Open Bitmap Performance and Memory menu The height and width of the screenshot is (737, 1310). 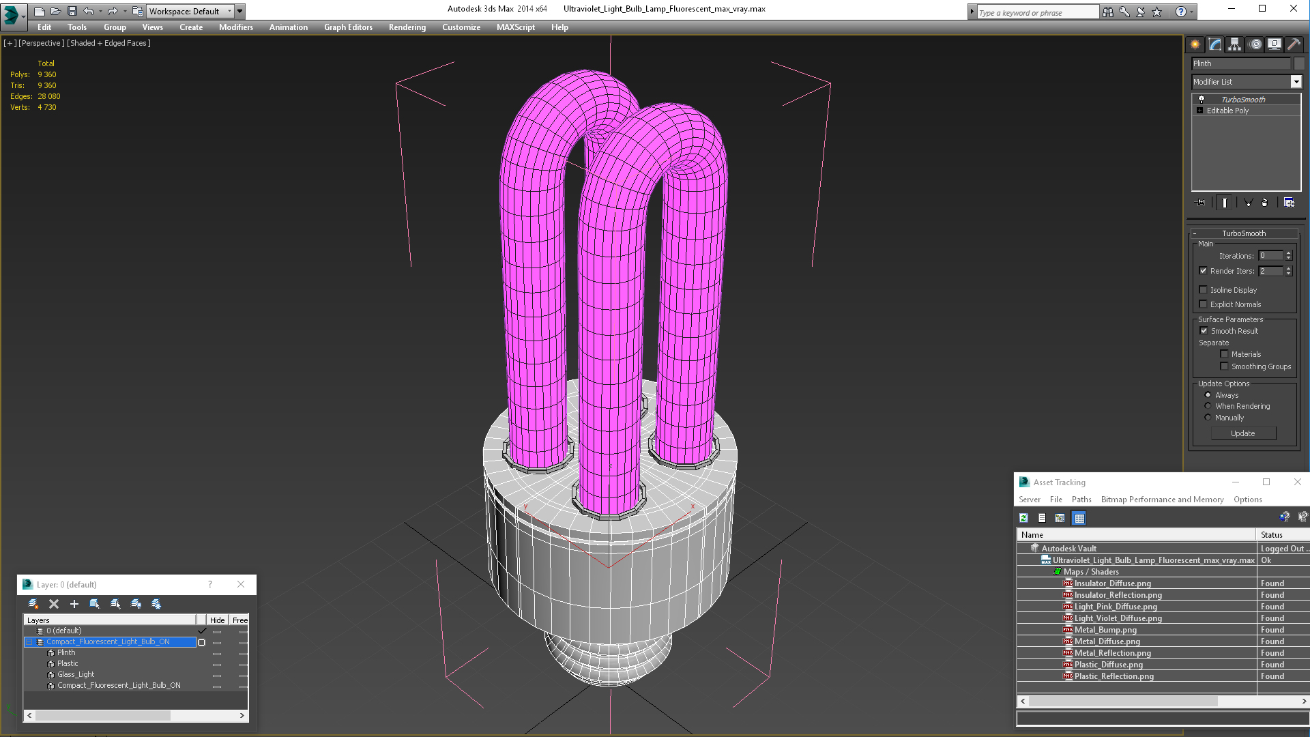(x=1162, y=500)
